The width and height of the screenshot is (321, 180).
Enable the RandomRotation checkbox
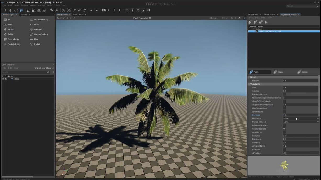pos(284,94)
